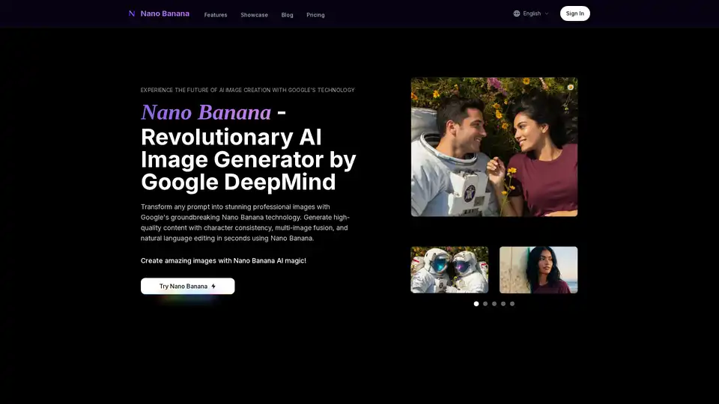The image size is (719, 404).
Task: Select the fourth carousel slide dot
Action: point(503,304)
